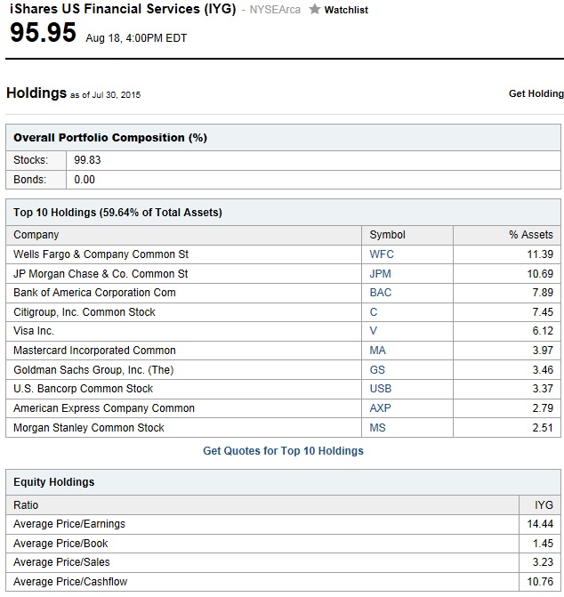564x597 pixels.
Task: Open USB symbol quote link
Action: [x=381, y=389]
